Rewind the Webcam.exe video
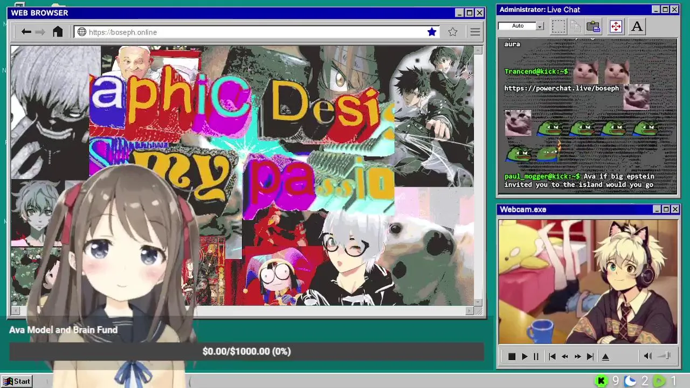Viewport: 690px width, 388px height. [x=564, y=357]
